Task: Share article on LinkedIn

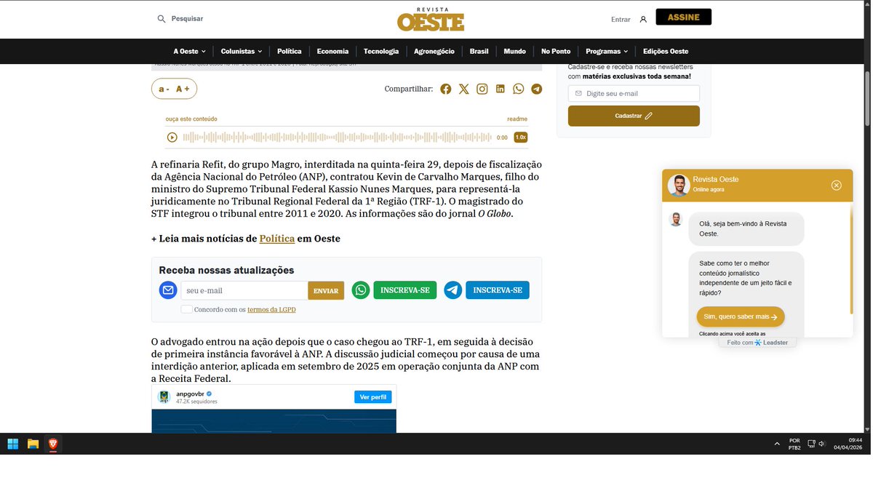Action: pyautogui.click(x=501, y=89)
